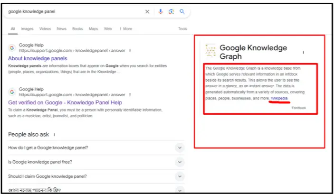Viewport: 335px width, 194px height.
Task: Switch to the Images tab
Action: point(27,29)
